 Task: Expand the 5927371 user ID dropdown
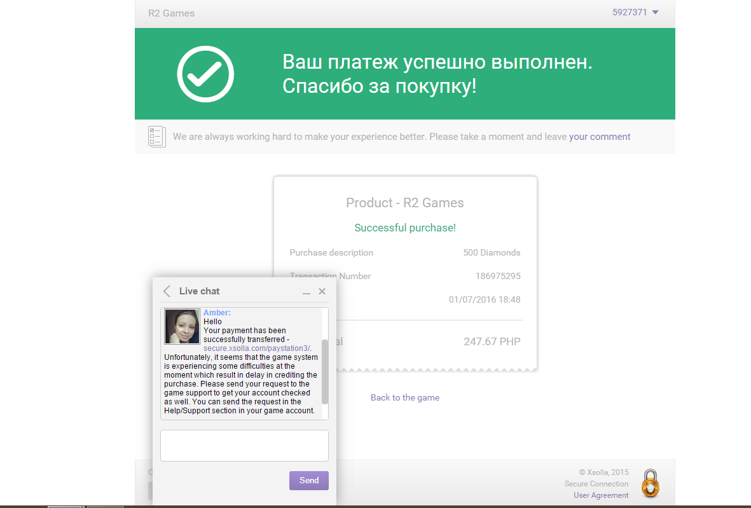pos(635,13)
